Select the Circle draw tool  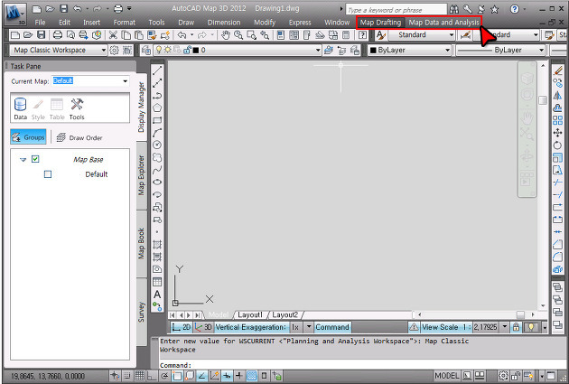pyautogui.click(x=157, y=145)
